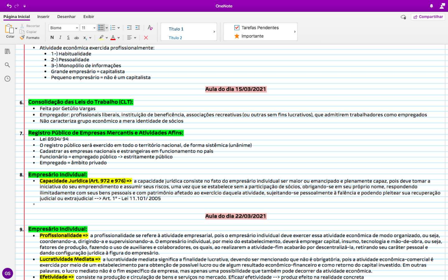Expand the tags gallery chevron
Viewport: 448px width, 280px height.
pos(295,32)
